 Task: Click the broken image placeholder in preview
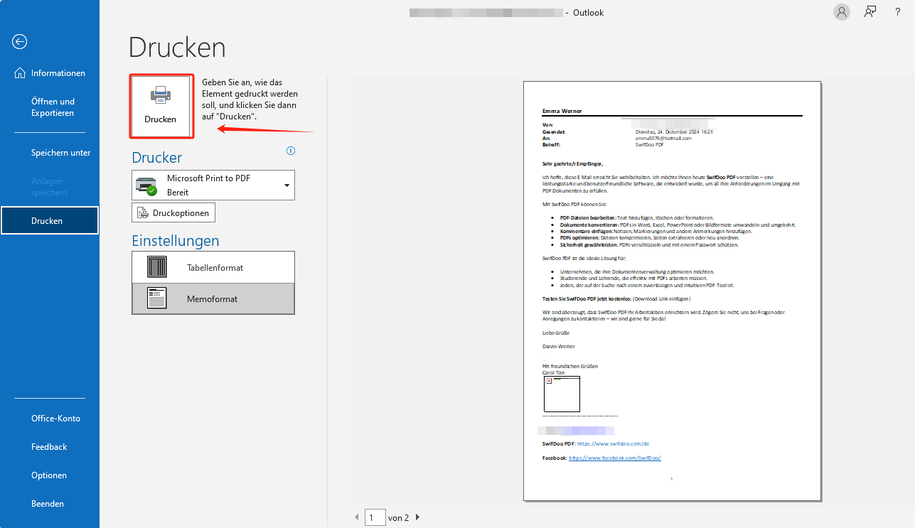[562, 394]
